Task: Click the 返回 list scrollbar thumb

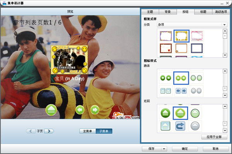Action: click(x=225, y=123)
